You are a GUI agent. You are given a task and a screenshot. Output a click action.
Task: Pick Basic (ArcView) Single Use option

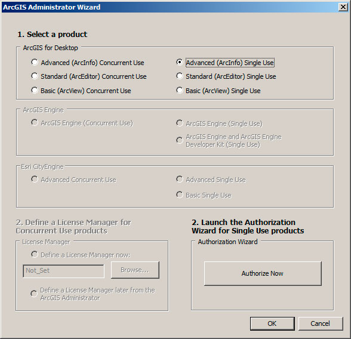(180, 91)
